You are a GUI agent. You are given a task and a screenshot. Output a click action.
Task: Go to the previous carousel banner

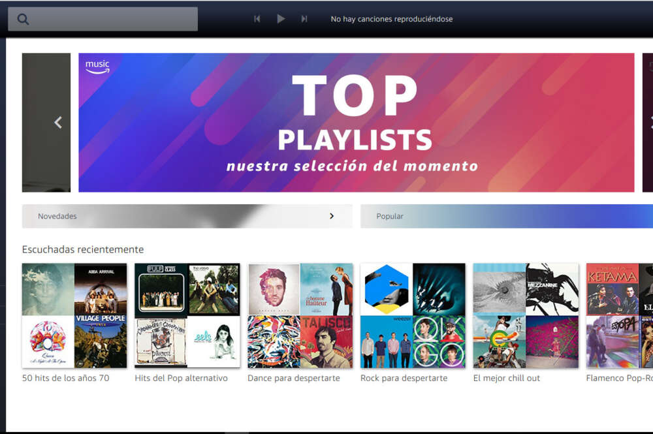(x=58, y=122)
